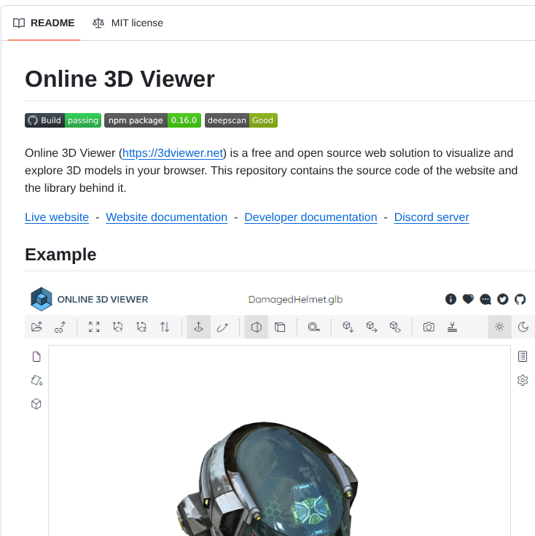This screenshot has width=535, height=536.
Task: Click the camera snapshot icon
Action: (x=429, y=327)
